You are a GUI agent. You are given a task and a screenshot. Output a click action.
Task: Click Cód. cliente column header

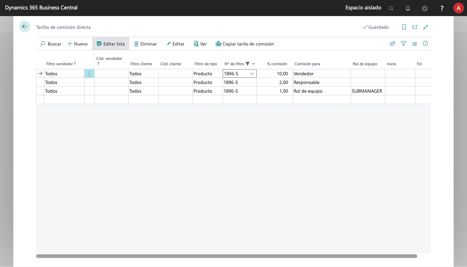[x=171, y=64]
